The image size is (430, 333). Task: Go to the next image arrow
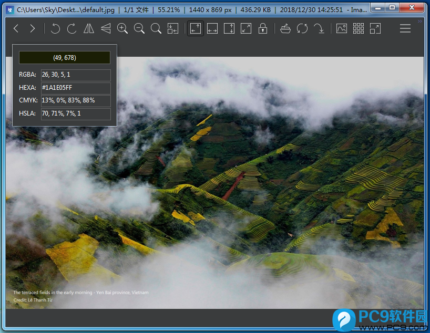pyautogui.click(x=33, y=28)
